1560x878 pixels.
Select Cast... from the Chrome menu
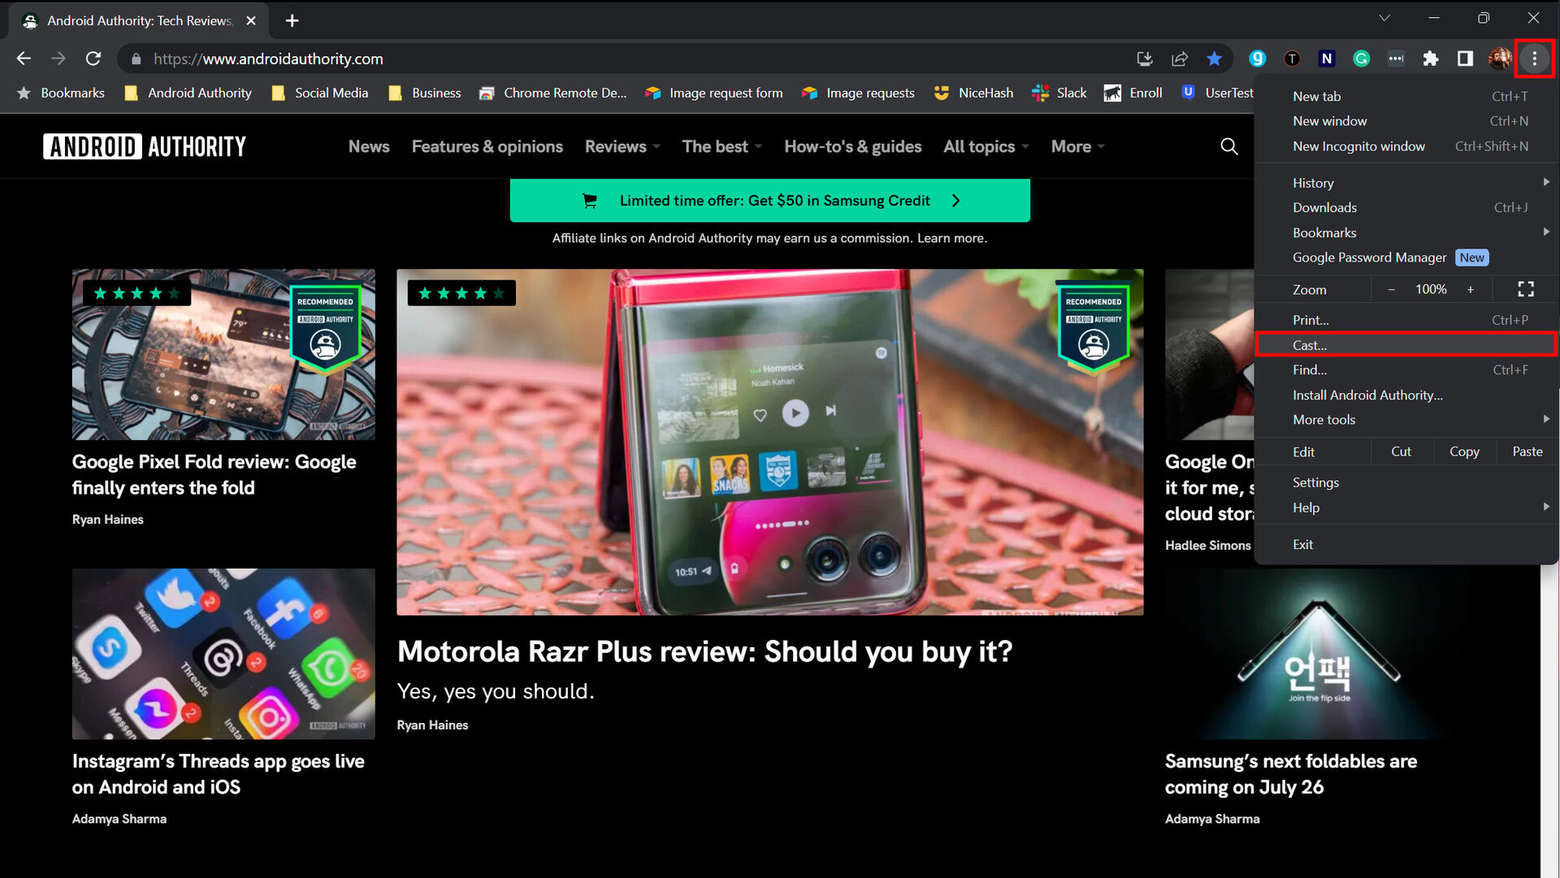click(x=1310, y=345)
